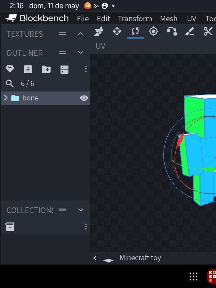Open the Edit menu

(x=103, y=19)
